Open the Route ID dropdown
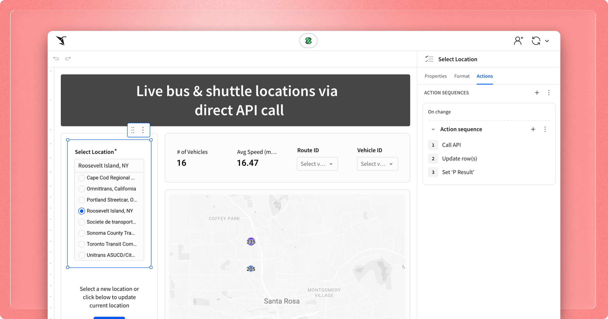The image size is (608, 319). [x=317, y=164]
